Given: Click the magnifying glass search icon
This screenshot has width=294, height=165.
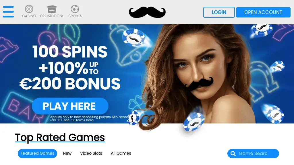Looking at the screenshot, I should (x=233, y=154).
